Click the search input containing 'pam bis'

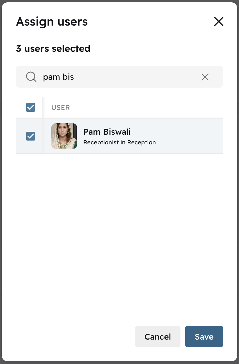(118, 77)
